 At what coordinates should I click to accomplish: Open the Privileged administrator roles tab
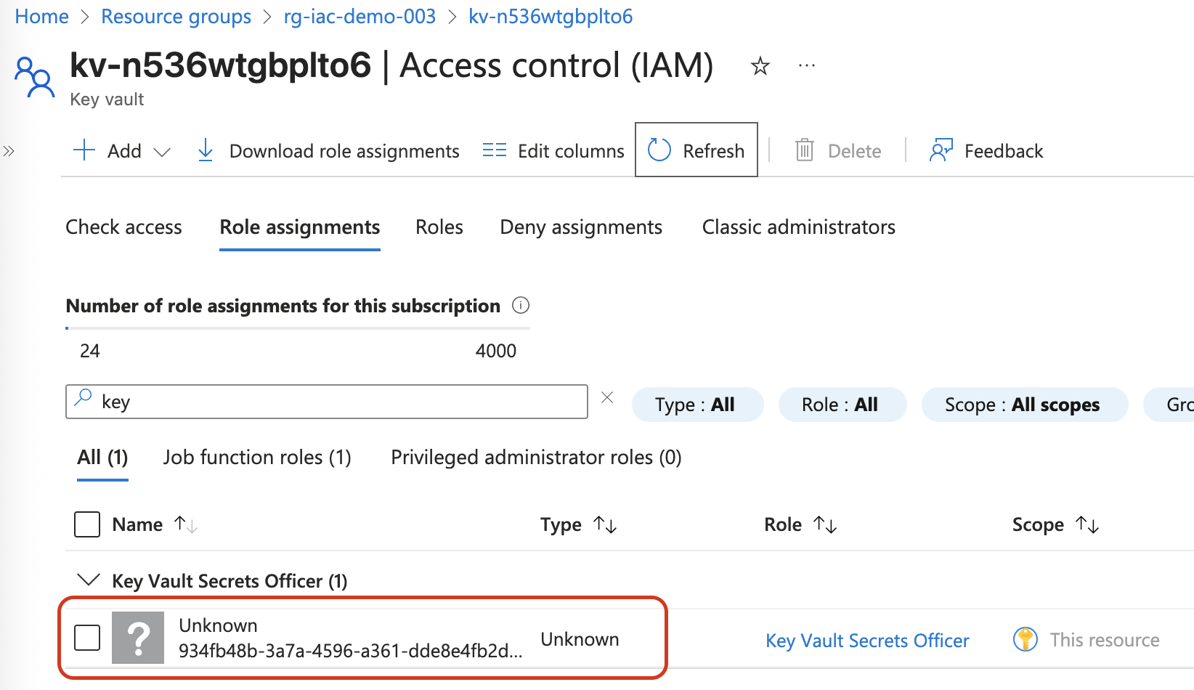tap(536, 457)
